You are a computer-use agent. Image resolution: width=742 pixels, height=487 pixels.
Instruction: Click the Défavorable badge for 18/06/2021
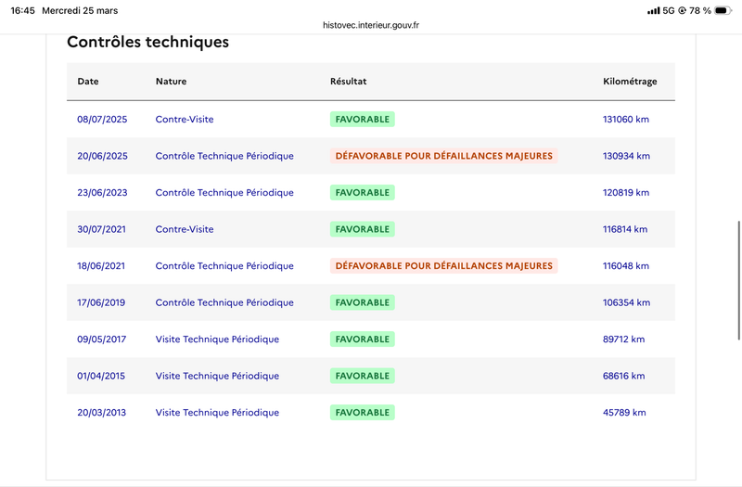coord(443,266)
